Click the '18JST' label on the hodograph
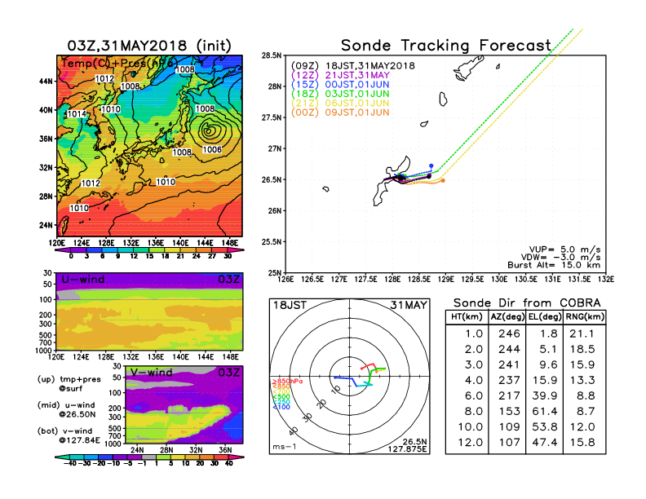The width and height of the screenshot is (646, 499). tap(290, 305)
